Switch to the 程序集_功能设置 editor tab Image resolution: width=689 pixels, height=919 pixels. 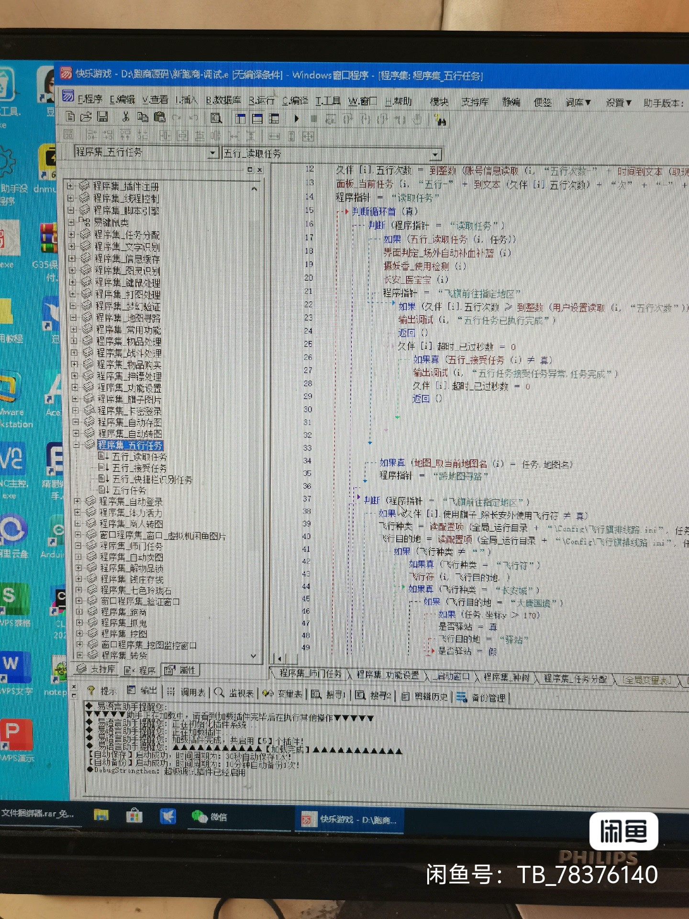click(x=389, y=675)
